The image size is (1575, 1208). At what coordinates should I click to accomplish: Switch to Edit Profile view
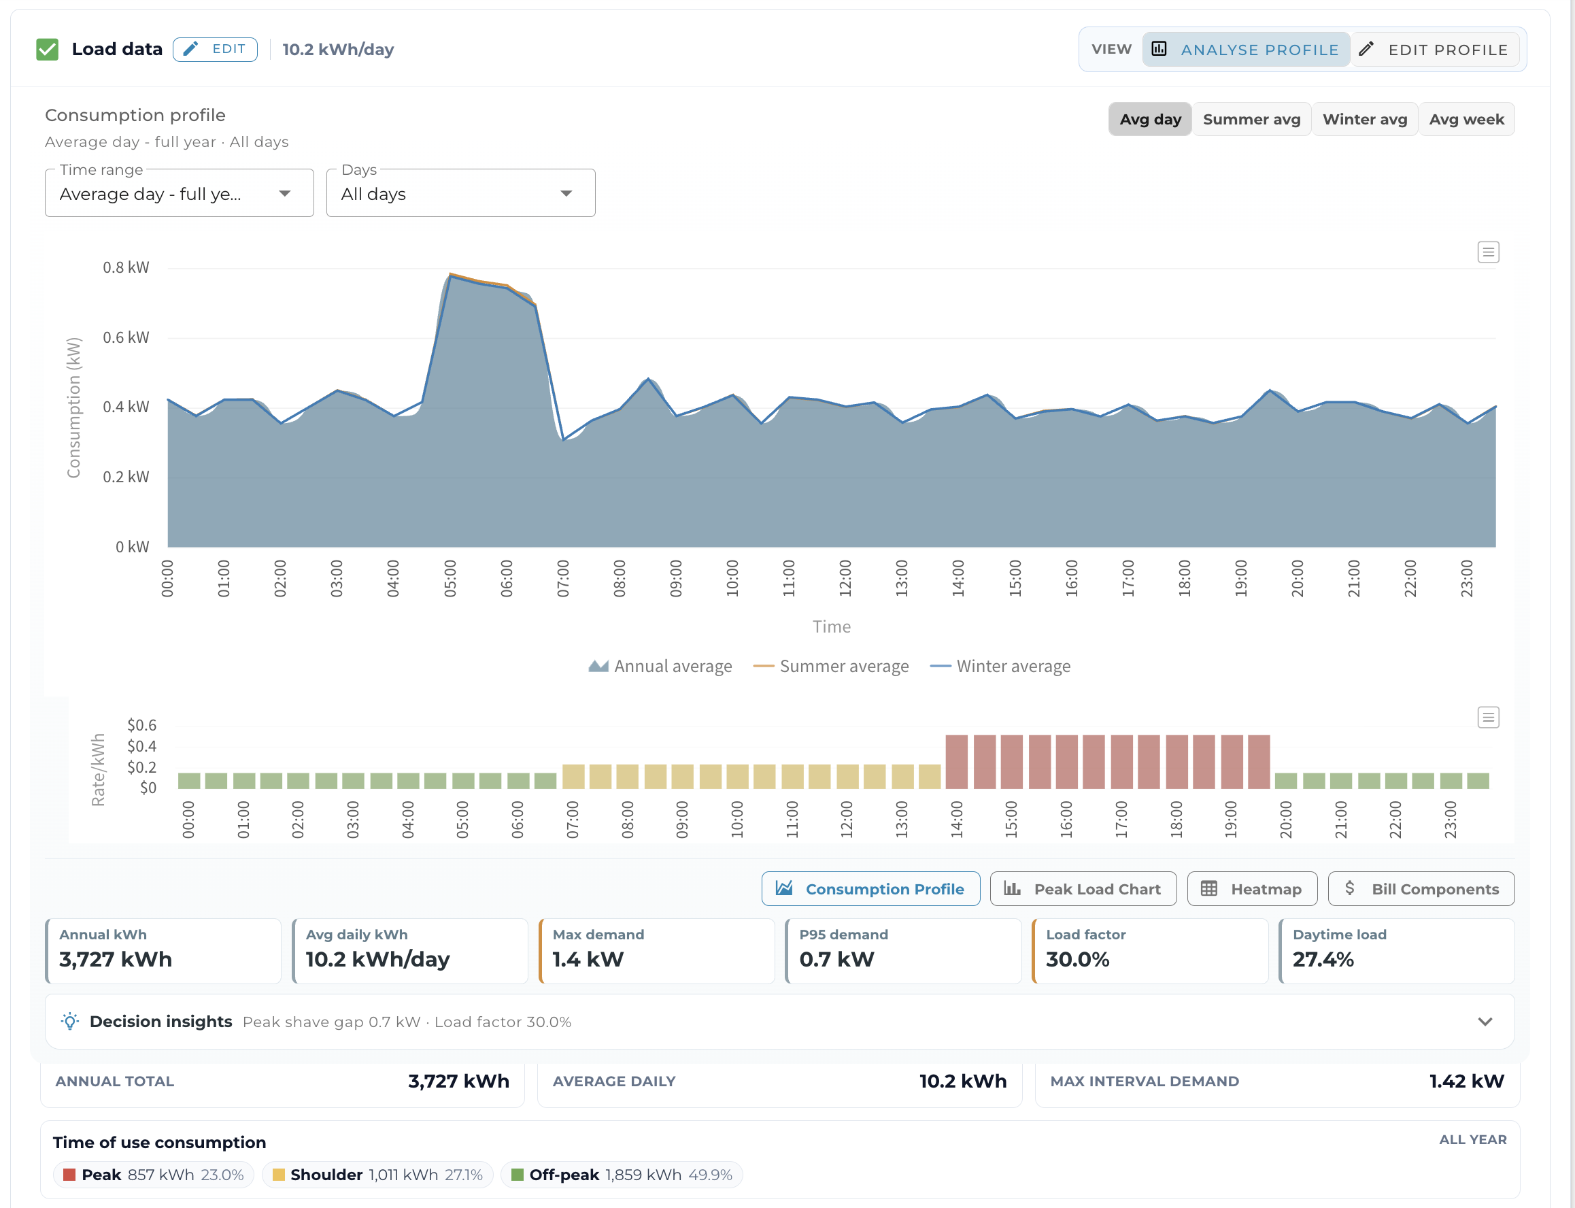(1435, 50)
